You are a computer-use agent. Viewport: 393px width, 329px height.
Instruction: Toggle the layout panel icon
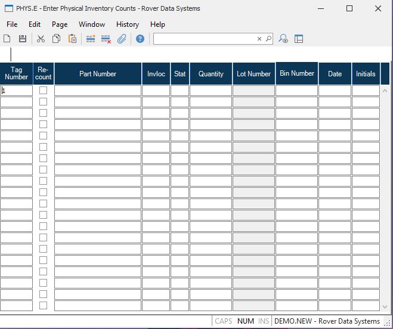click(299, 39)
